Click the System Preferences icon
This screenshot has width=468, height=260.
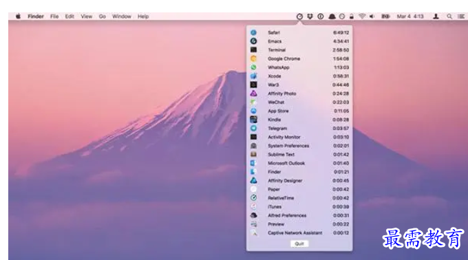(253, 146)
